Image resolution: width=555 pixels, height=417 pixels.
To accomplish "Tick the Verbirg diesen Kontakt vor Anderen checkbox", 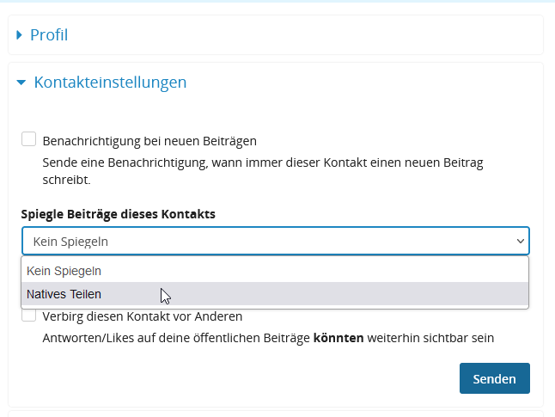I will click(29, 316).
